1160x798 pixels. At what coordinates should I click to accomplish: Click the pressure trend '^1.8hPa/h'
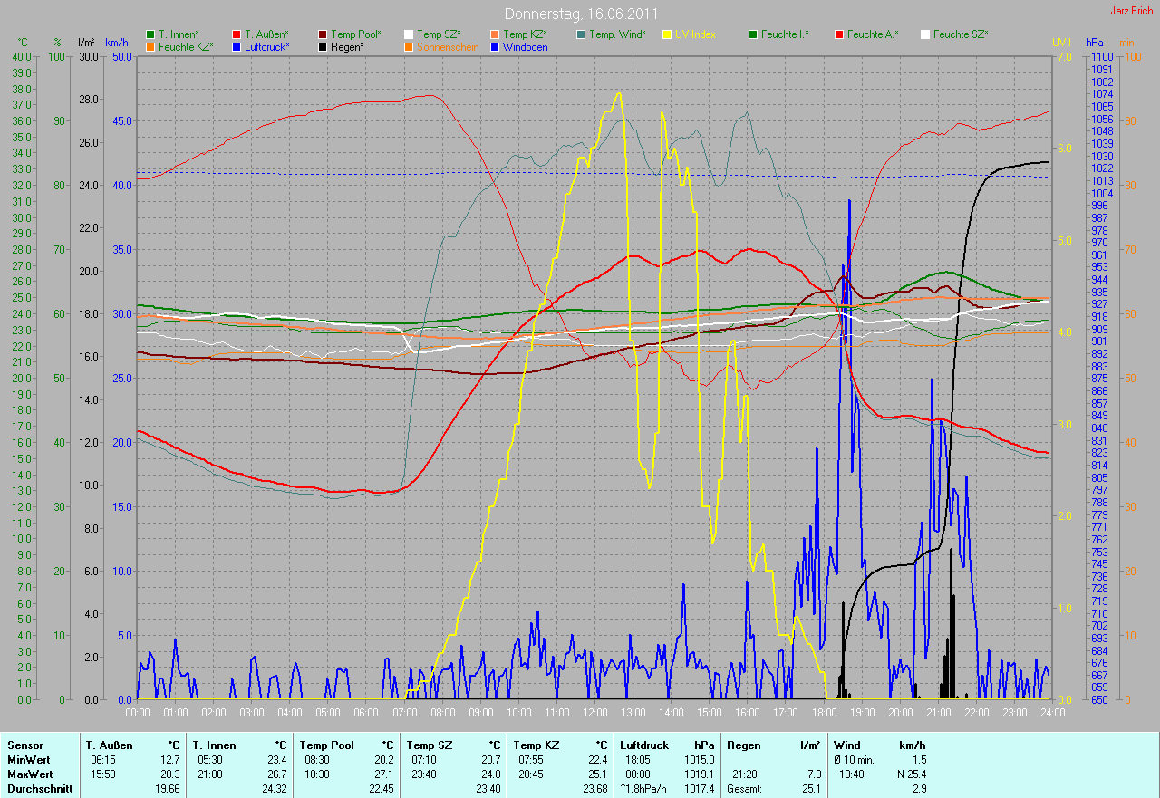click(644, 789)
